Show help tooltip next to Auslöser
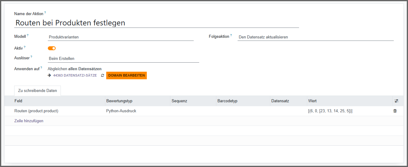The width and height of the screenshot is (408, 167). (x=31, y=57)
